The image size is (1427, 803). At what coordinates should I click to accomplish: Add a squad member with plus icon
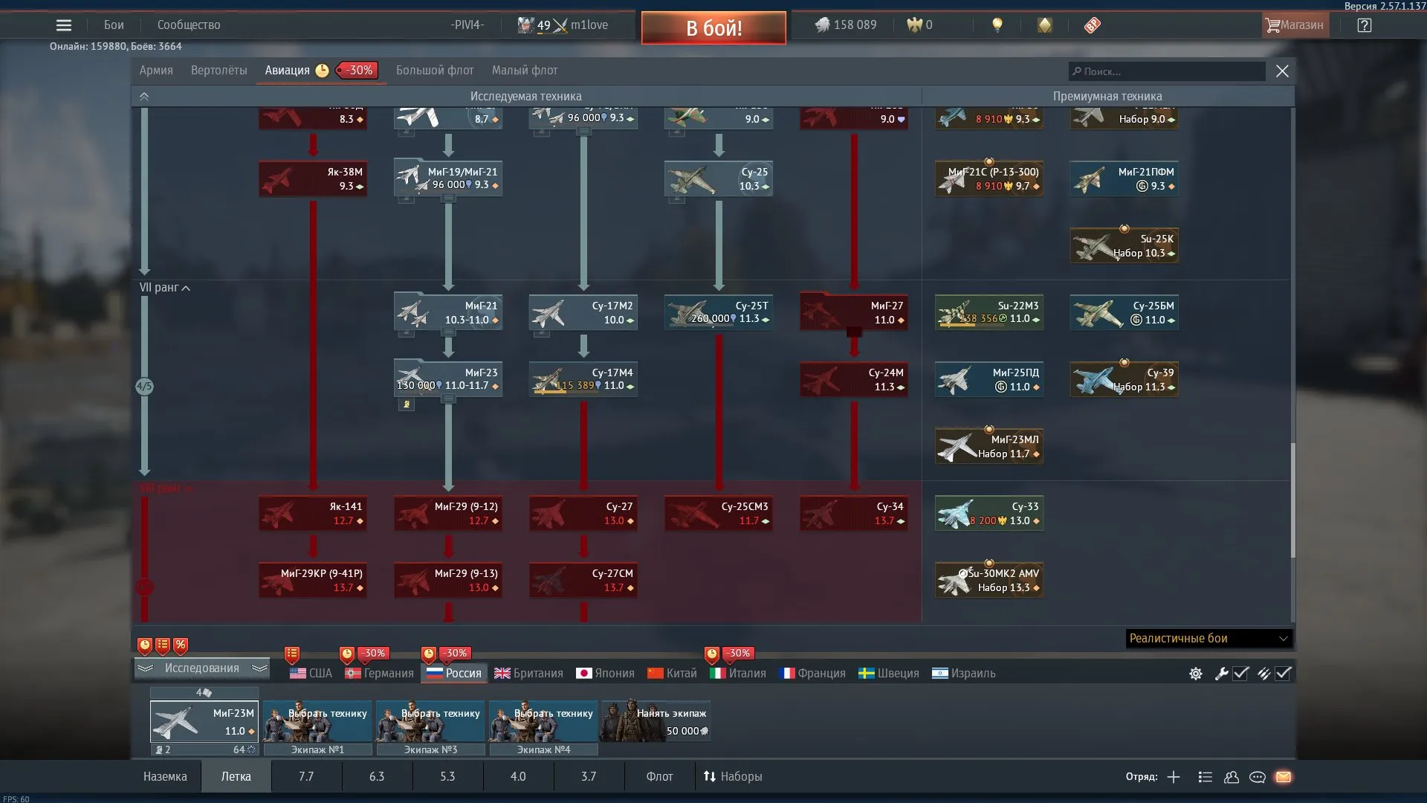coord(1174,777)
